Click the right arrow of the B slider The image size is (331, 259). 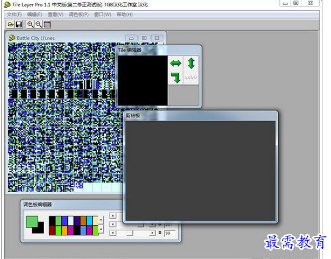[152, 233]
